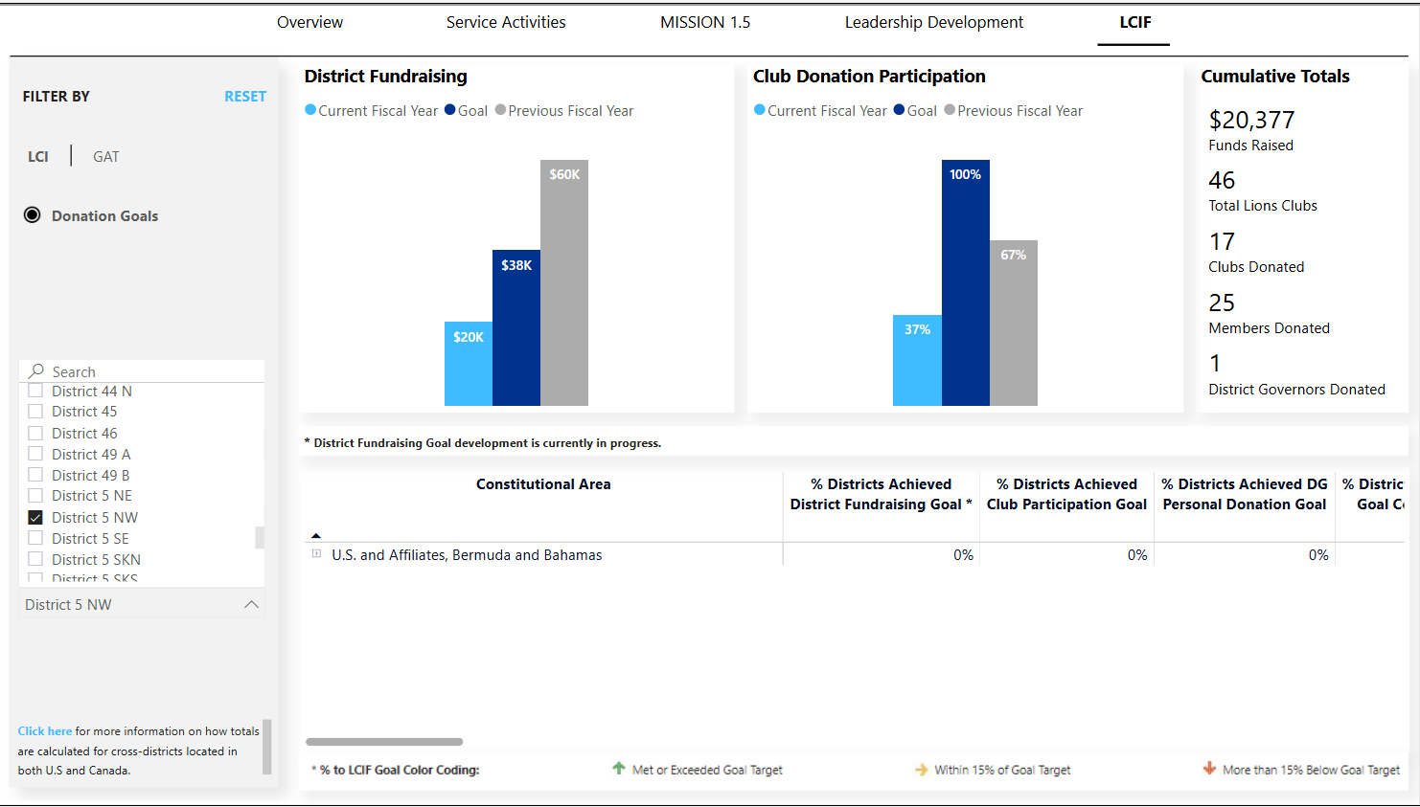Click into the district Search field
1420x807 pixels.
(142, 371)
